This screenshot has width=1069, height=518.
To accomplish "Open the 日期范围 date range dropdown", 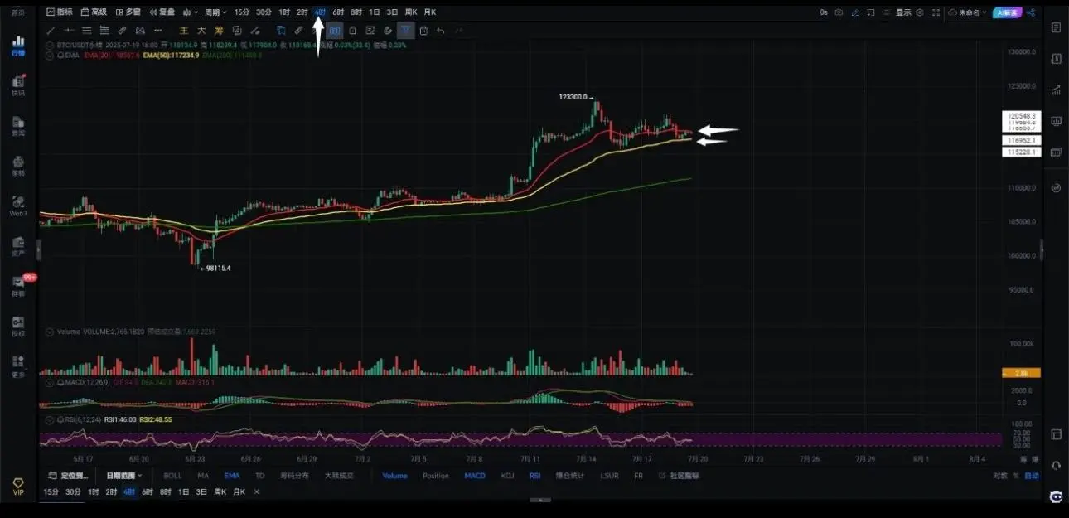I will (x=124, y=476).
